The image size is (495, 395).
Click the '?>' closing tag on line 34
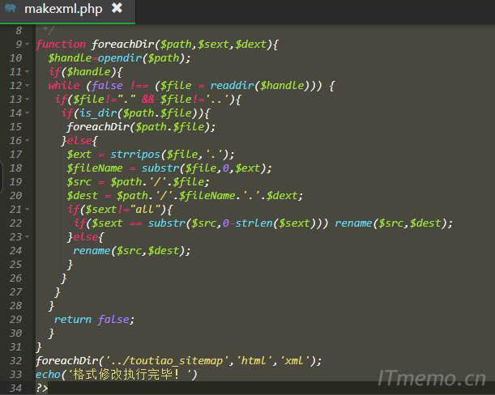(42, 388)
